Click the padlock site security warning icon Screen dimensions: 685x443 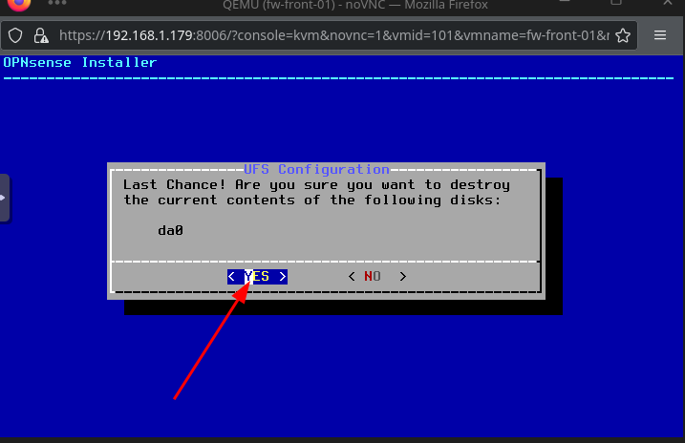tap(41, 35)
